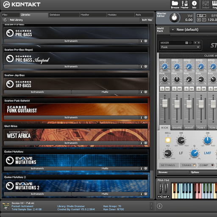Viewport: 217px width, 217px height.
Task: Switch to the Files tab
Action: [11, 15]
